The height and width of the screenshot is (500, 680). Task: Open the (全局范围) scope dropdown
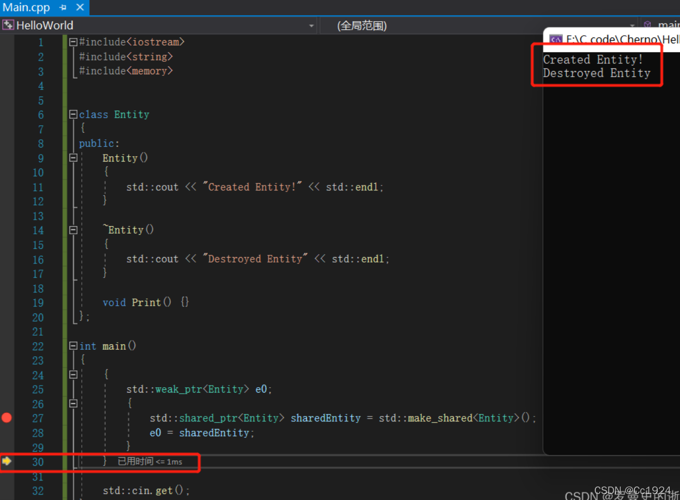click(x=632, y=26)
